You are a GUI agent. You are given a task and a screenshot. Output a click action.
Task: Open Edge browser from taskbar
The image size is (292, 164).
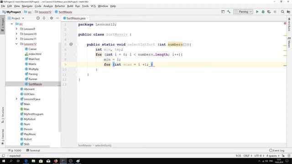(26, 161)
